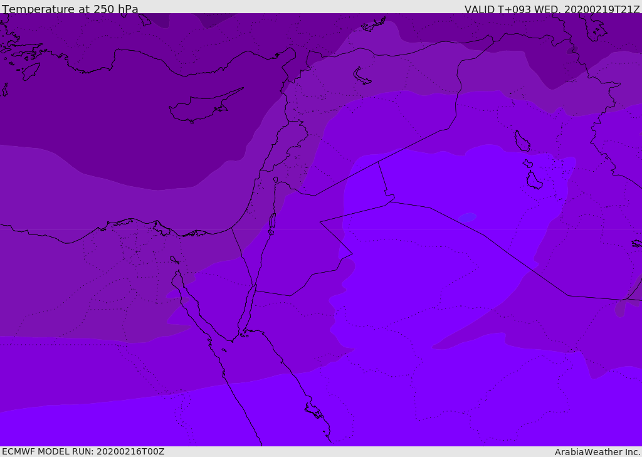642x457 pixels.
Task: Click the small light-blue oval temperature patch
Action: tap(467, 218)
